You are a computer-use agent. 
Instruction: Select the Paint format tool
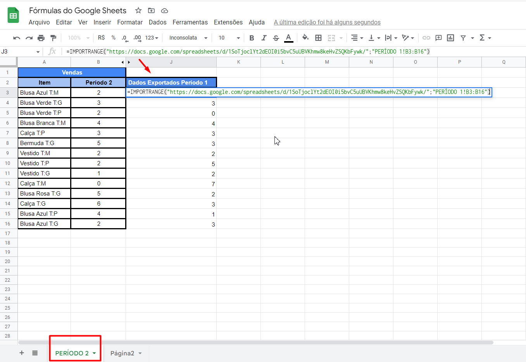pyautogui.click(x=52, y=38)
